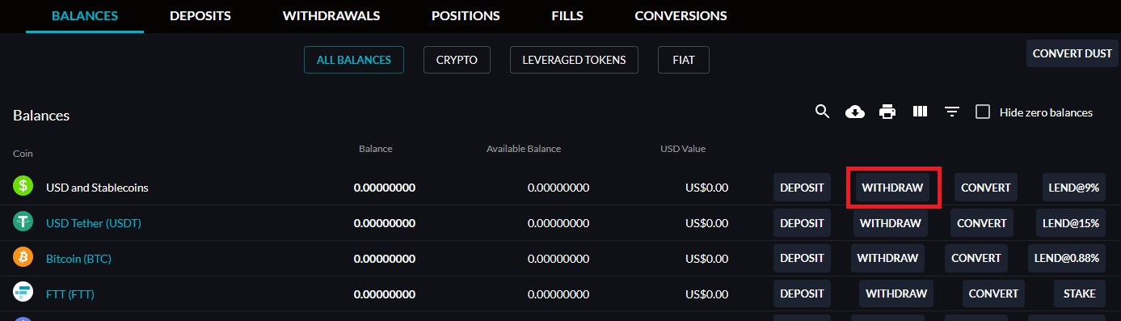The image size is (1121, 321).
Task: Open the filter table icon
Action: pyautogui.click(x=952, y=112)
